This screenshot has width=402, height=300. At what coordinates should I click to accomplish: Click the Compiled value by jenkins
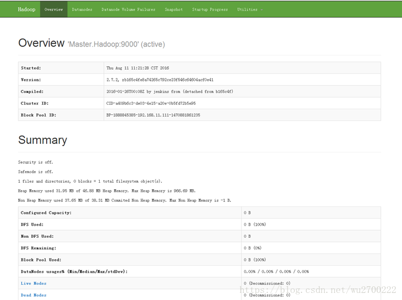tap(170, 92)
